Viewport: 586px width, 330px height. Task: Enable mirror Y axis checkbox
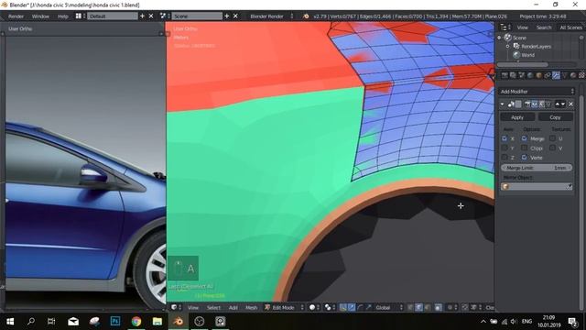coord(505,148)
